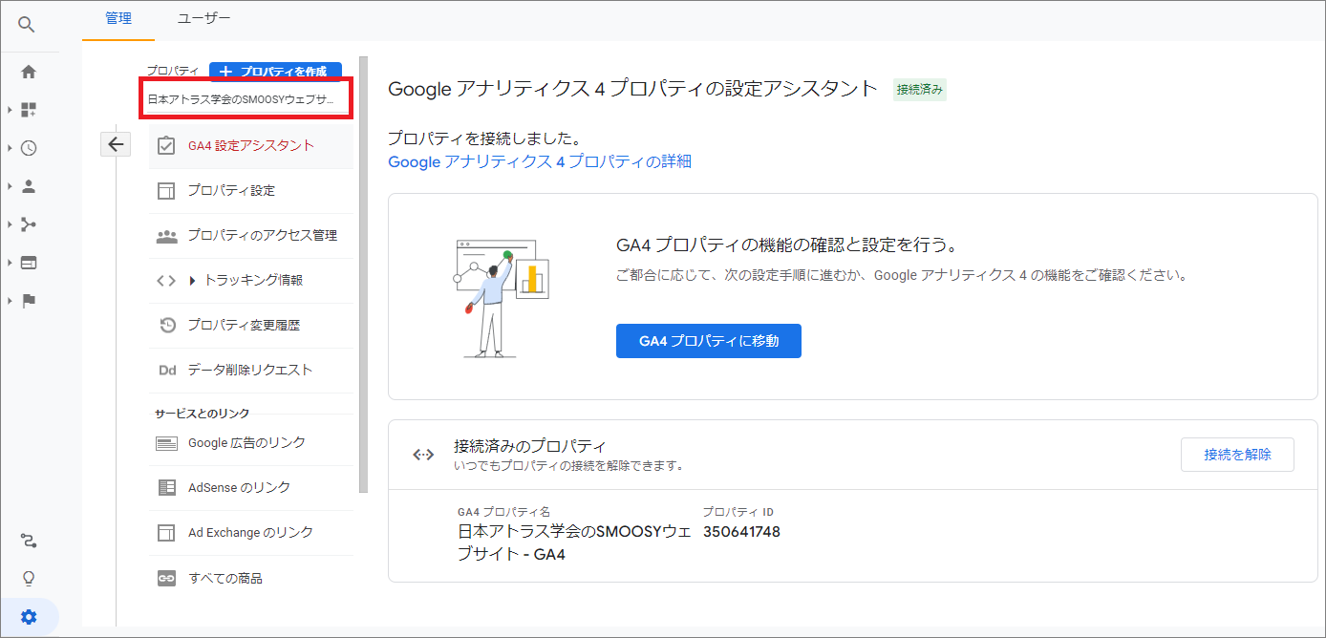Screen dimensions: 1326x638
Task: Select AdSense のリンク menu item
Action: click(251, 488)
